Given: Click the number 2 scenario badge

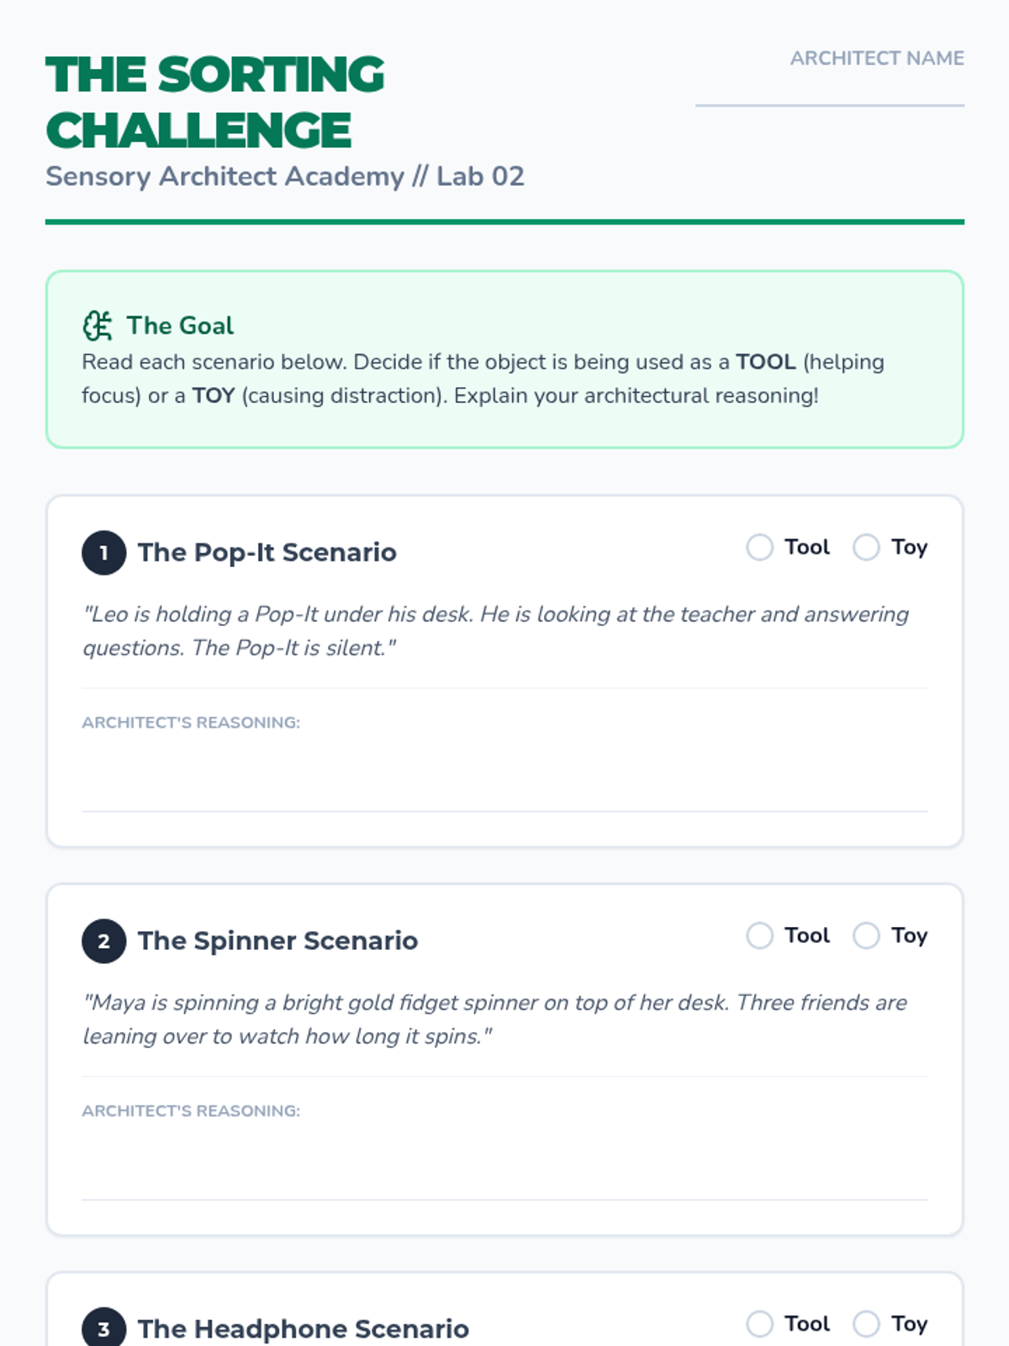Looking at the screenshot, I should tap(103, 941).
